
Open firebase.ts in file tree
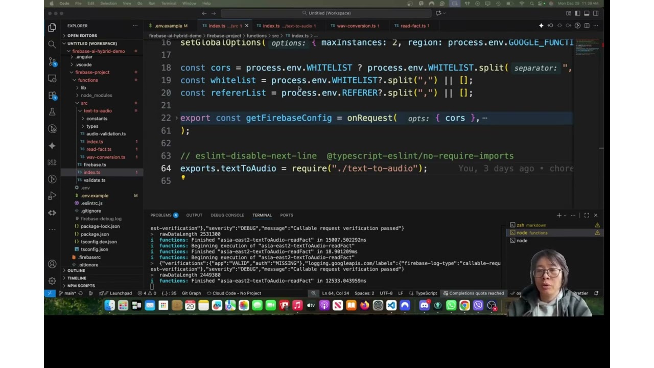pyautogui.click(x=95, y=165)
